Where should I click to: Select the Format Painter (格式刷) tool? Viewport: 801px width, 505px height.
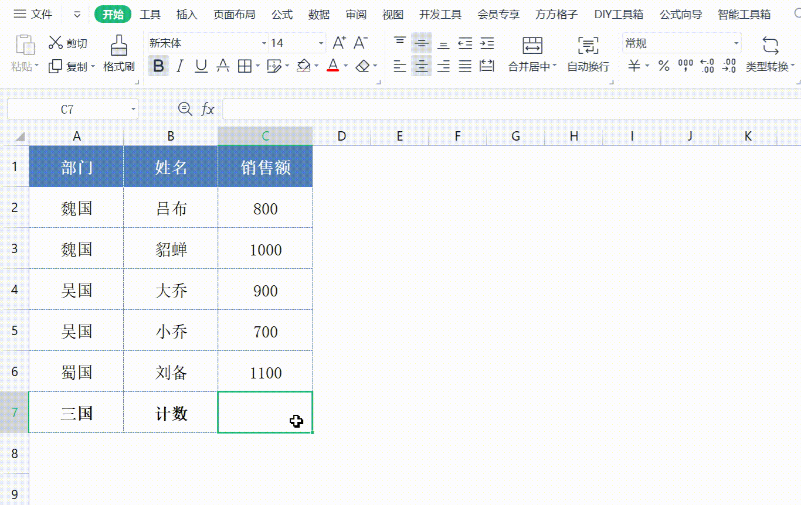[x=119, y=54]
